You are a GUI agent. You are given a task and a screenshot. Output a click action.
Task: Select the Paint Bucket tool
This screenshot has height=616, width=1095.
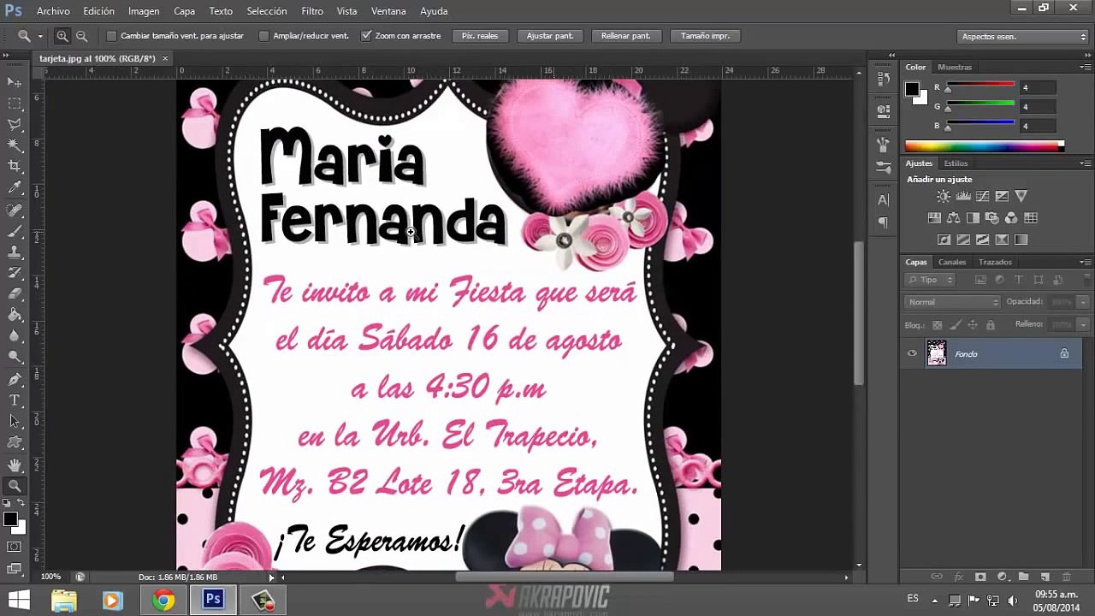click(15, 315)
